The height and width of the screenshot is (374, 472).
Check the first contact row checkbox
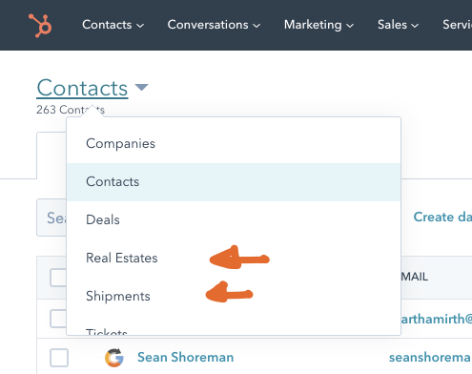pos(58,319)
